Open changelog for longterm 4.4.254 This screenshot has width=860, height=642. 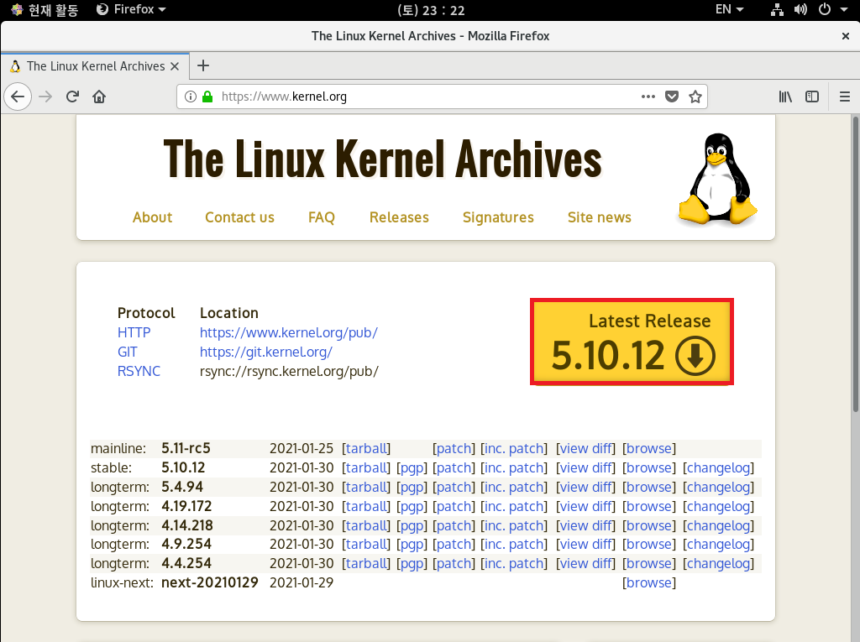click(719, 564)
